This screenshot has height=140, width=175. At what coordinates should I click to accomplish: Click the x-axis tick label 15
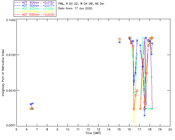pos(119,129)
